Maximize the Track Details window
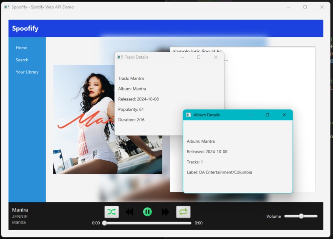The width and height of the screenshot is (333, 239). (x=199, y=57)
